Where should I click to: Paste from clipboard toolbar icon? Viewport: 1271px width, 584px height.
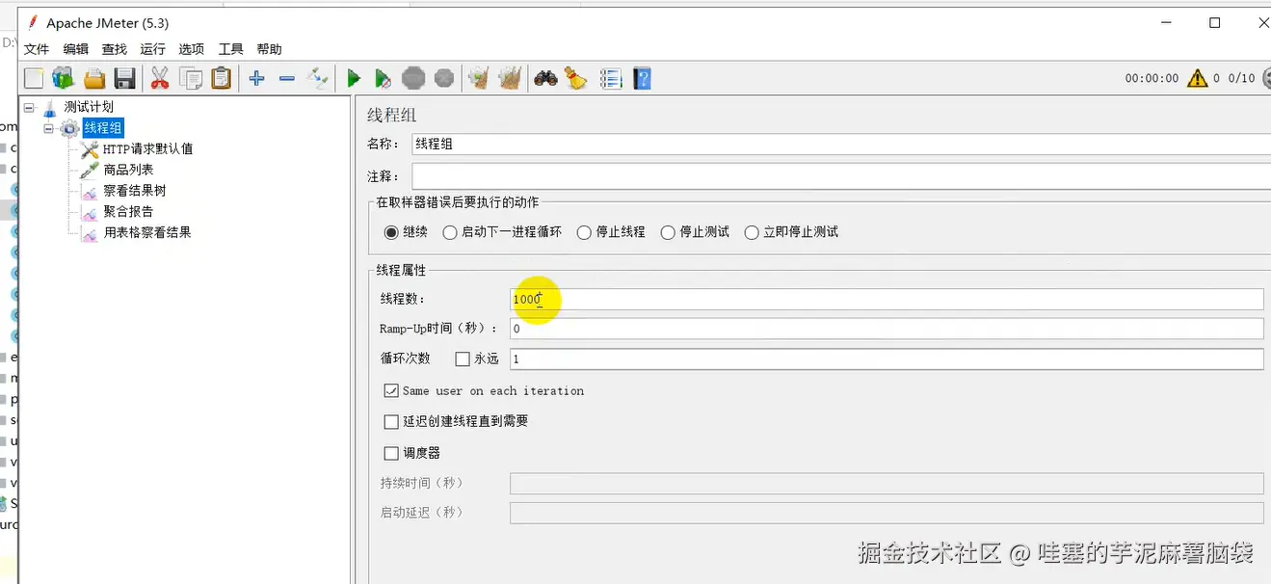tap(222, 79)
